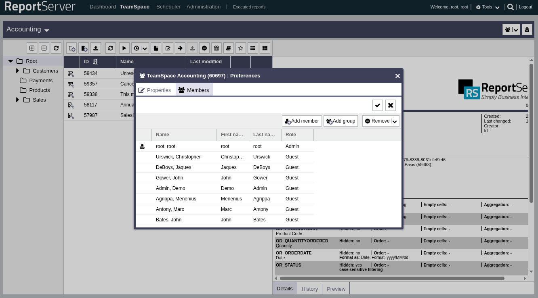Expand the Customers folder in tree

[x=17, y=71]
